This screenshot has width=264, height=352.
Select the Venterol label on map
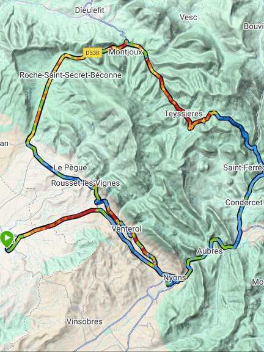click(x=127, y=229)
